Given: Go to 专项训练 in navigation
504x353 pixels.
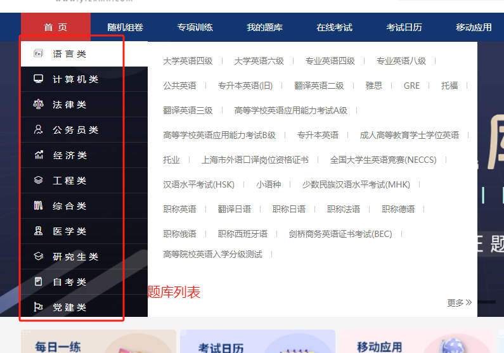Looking at the screenshot, I should point(195,28).
